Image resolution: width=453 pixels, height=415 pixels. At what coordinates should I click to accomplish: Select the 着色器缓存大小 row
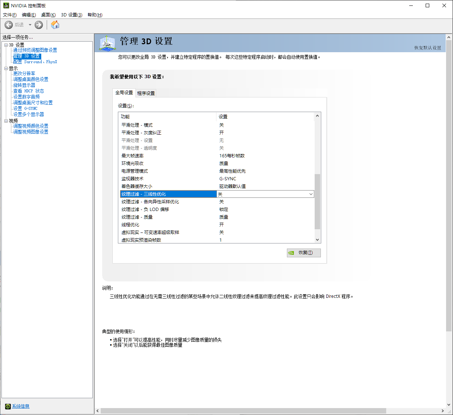click(217, 187)
